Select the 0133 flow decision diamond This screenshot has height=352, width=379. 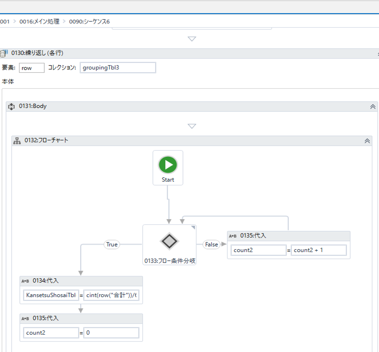pyautogui.click(x=169, y=241)
